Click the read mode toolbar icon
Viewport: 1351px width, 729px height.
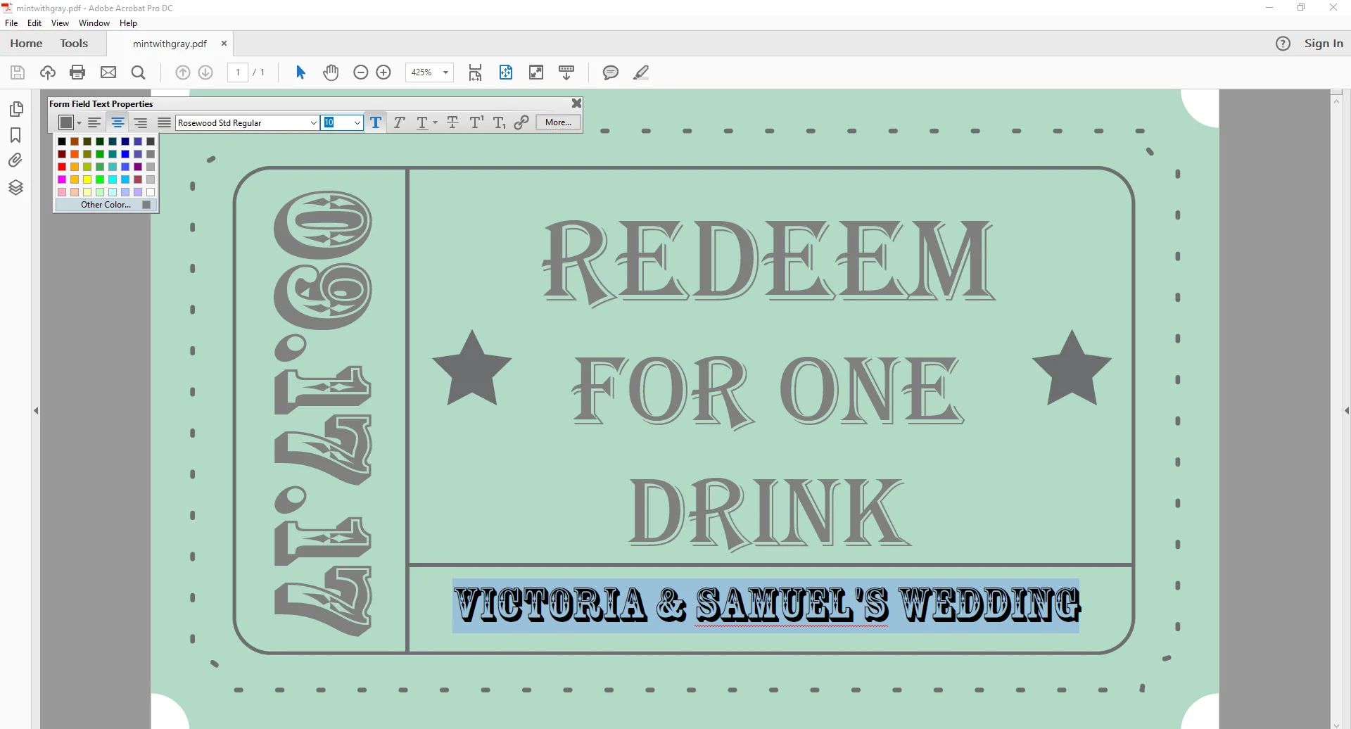[x=566, y=72]
